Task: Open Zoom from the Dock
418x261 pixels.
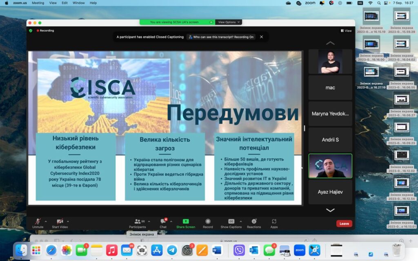Action: (x=300, y=250)
